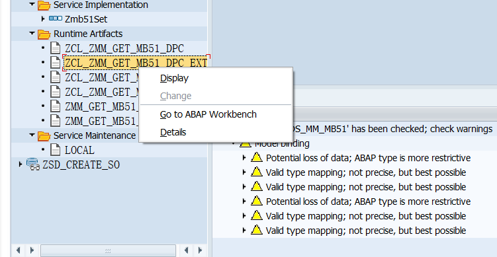Select Go to ABAP Workbench option

point(208,114)
